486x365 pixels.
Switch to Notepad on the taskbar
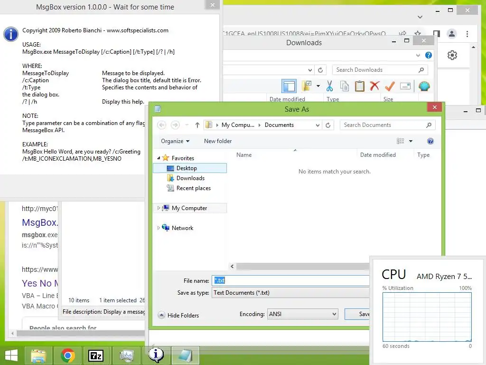pyautogui.click(x=185, y=355)
